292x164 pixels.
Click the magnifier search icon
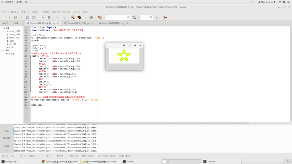tap(134, 17)
